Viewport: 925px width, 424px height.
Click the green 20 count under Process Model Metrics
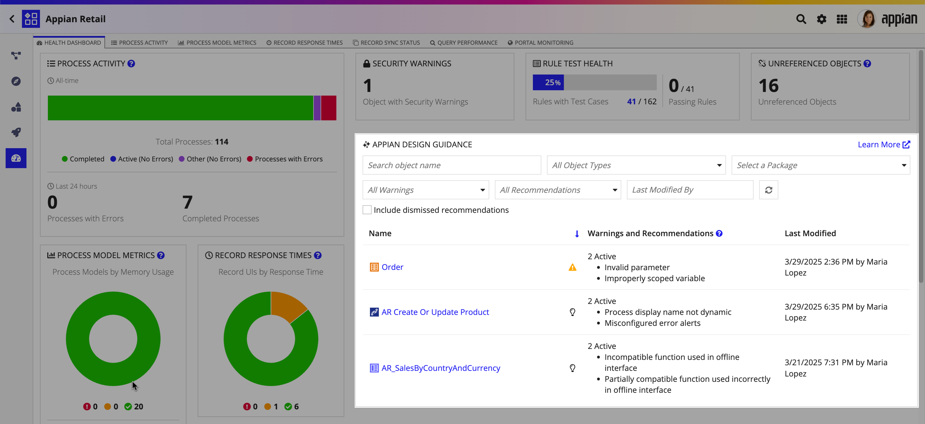(x=134, y=406)
